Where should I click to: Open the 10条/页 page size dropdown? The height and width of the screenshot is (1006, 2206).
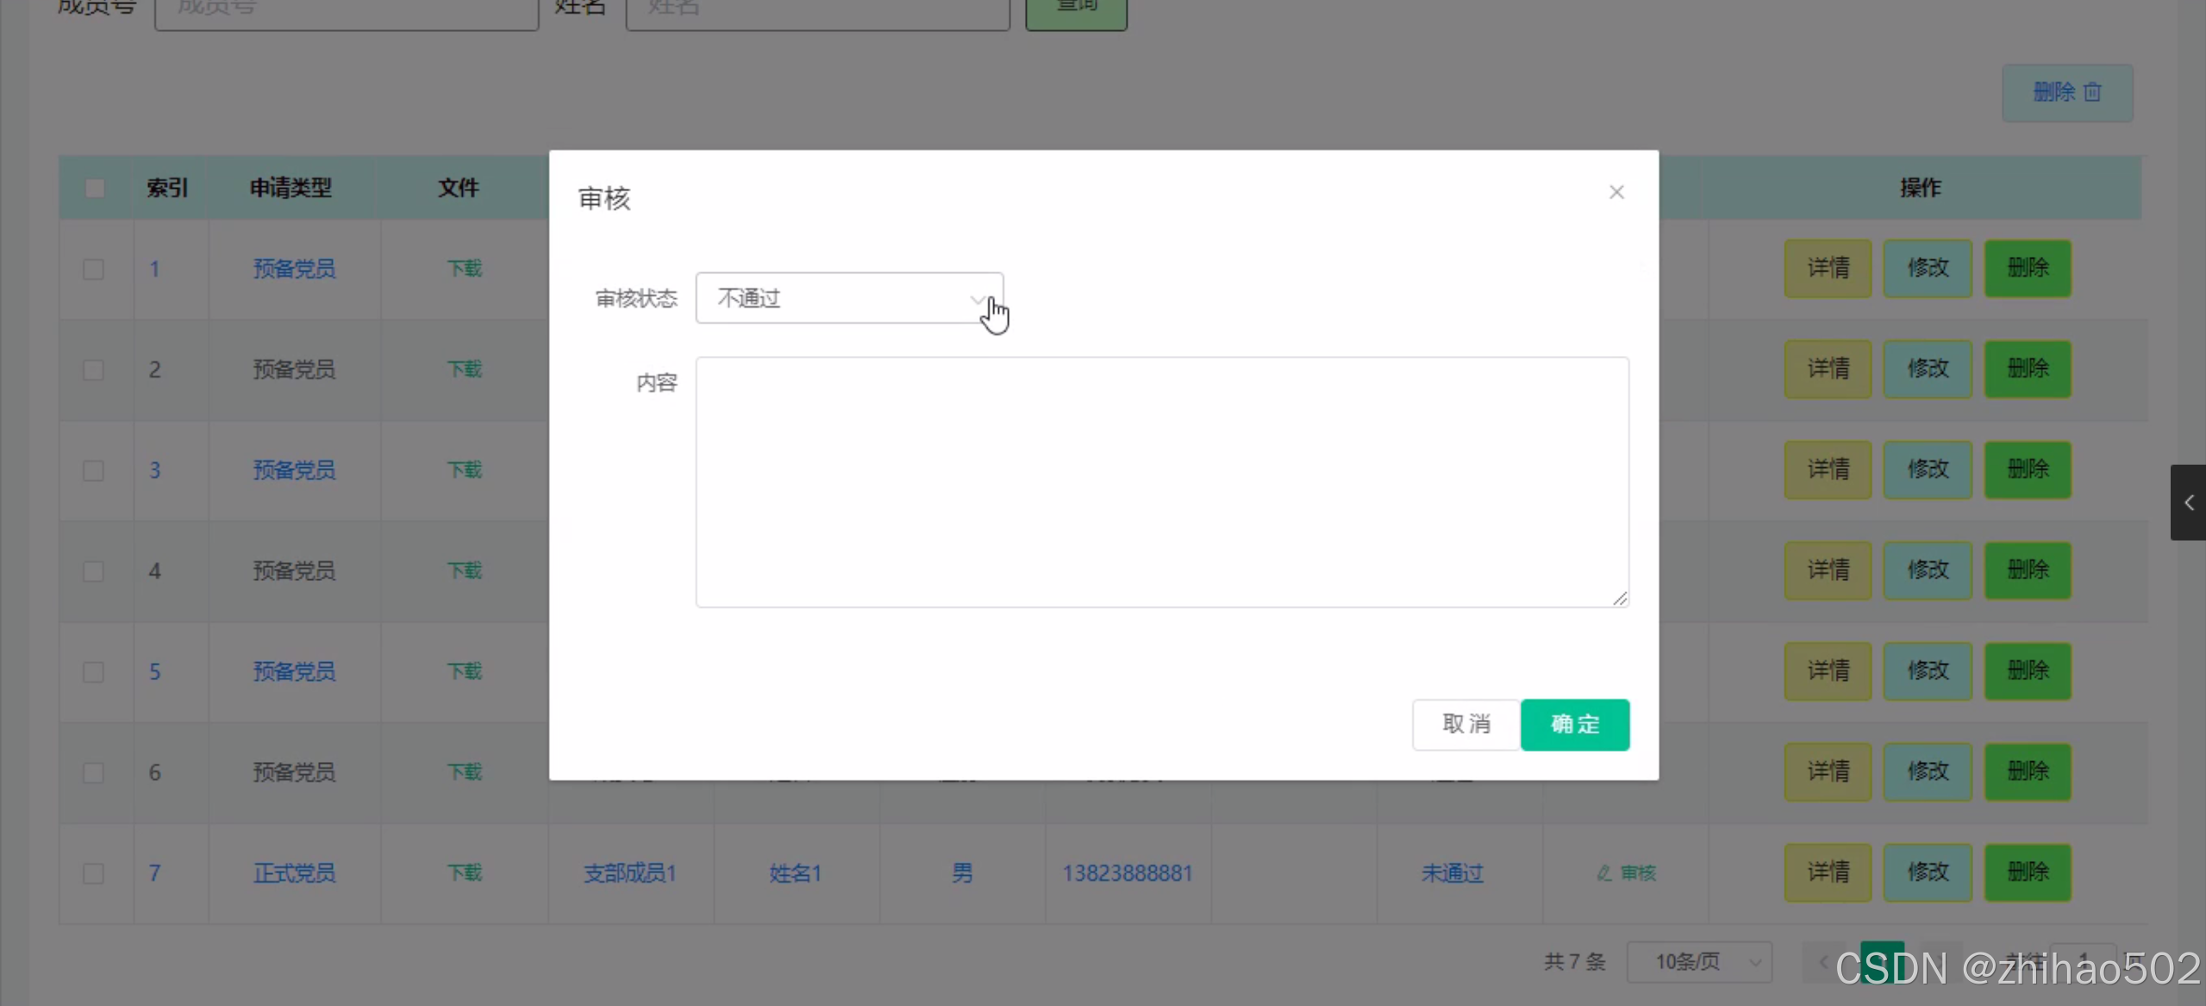click(1698, 961)
